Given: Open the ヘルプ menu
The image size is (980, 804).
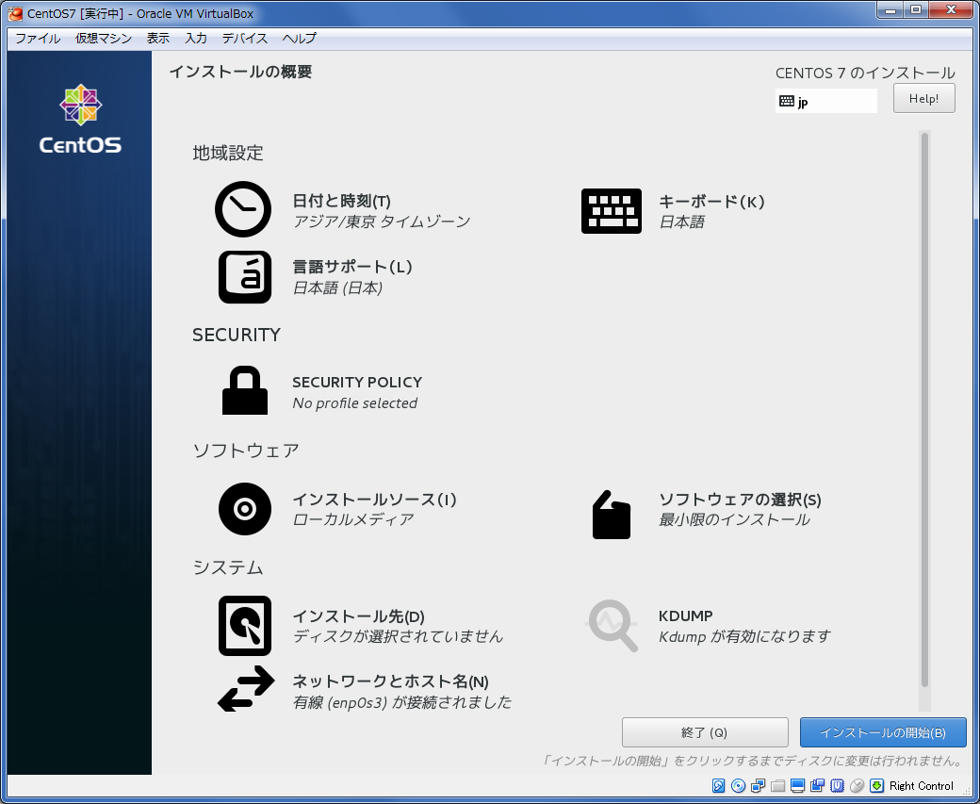Looking at the screenshot, I should tap(300, 39).
